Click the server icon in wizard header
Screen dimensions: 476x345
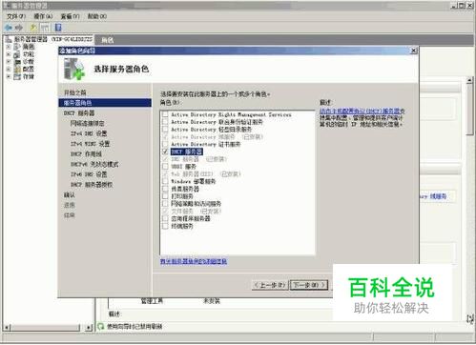click(x=73, y=70)
